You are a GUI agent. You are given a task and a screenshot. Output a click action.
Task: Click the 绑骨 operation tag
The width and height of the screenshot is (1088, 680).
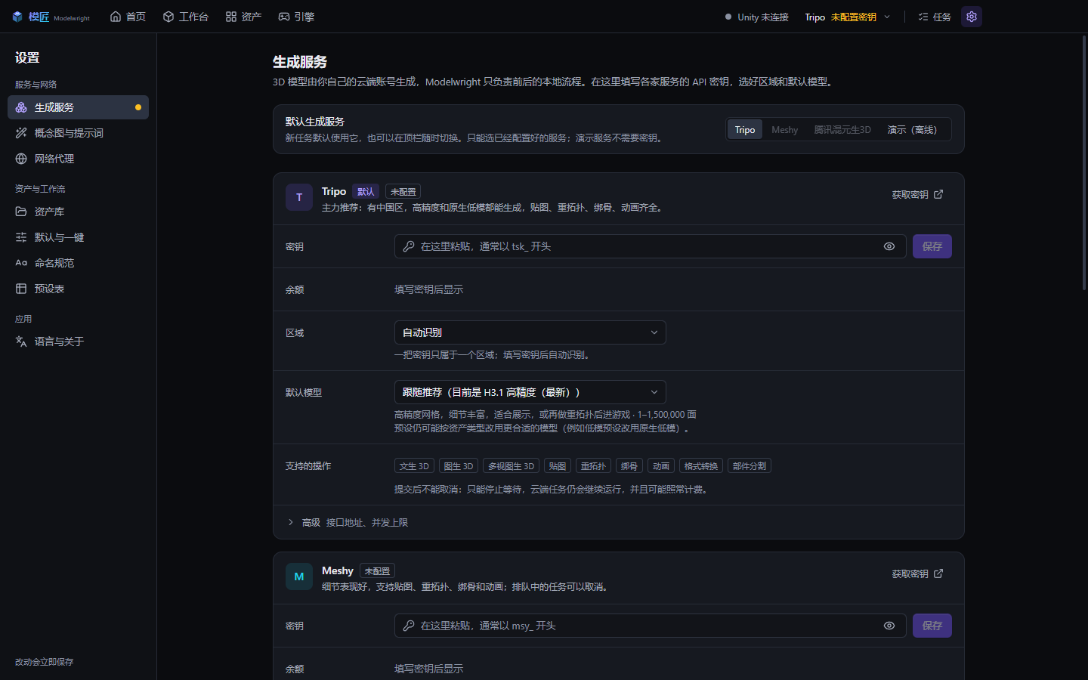point(629,466)
